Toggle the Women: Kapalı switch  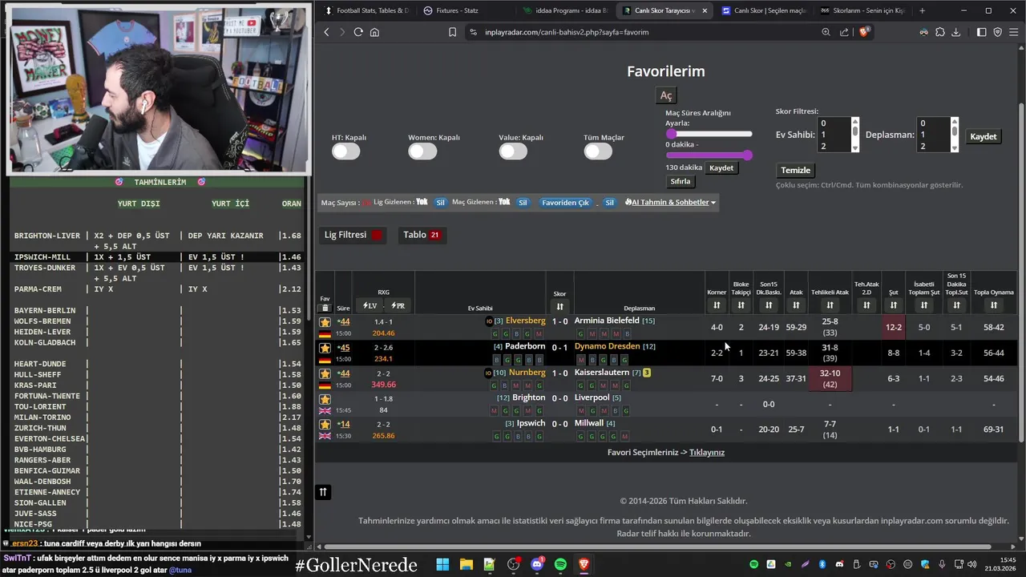[422, 151]
